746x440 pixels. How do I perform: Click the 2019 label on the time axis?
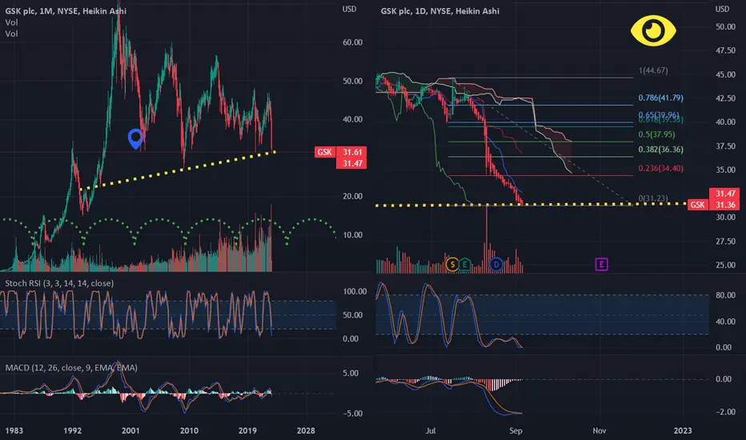point(247,430)
